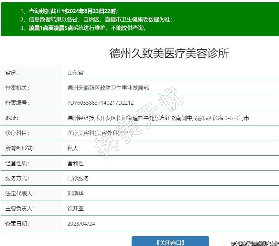Image resolution: width=279 pixels, height=246 pixels.
Task: Select the province value 山东省
Action: point(75,73)
